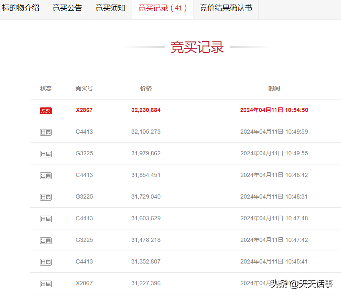This screenshot has height=296, width=341.
Task: Open the 竞买须知 tab
Action: point(110,8)
